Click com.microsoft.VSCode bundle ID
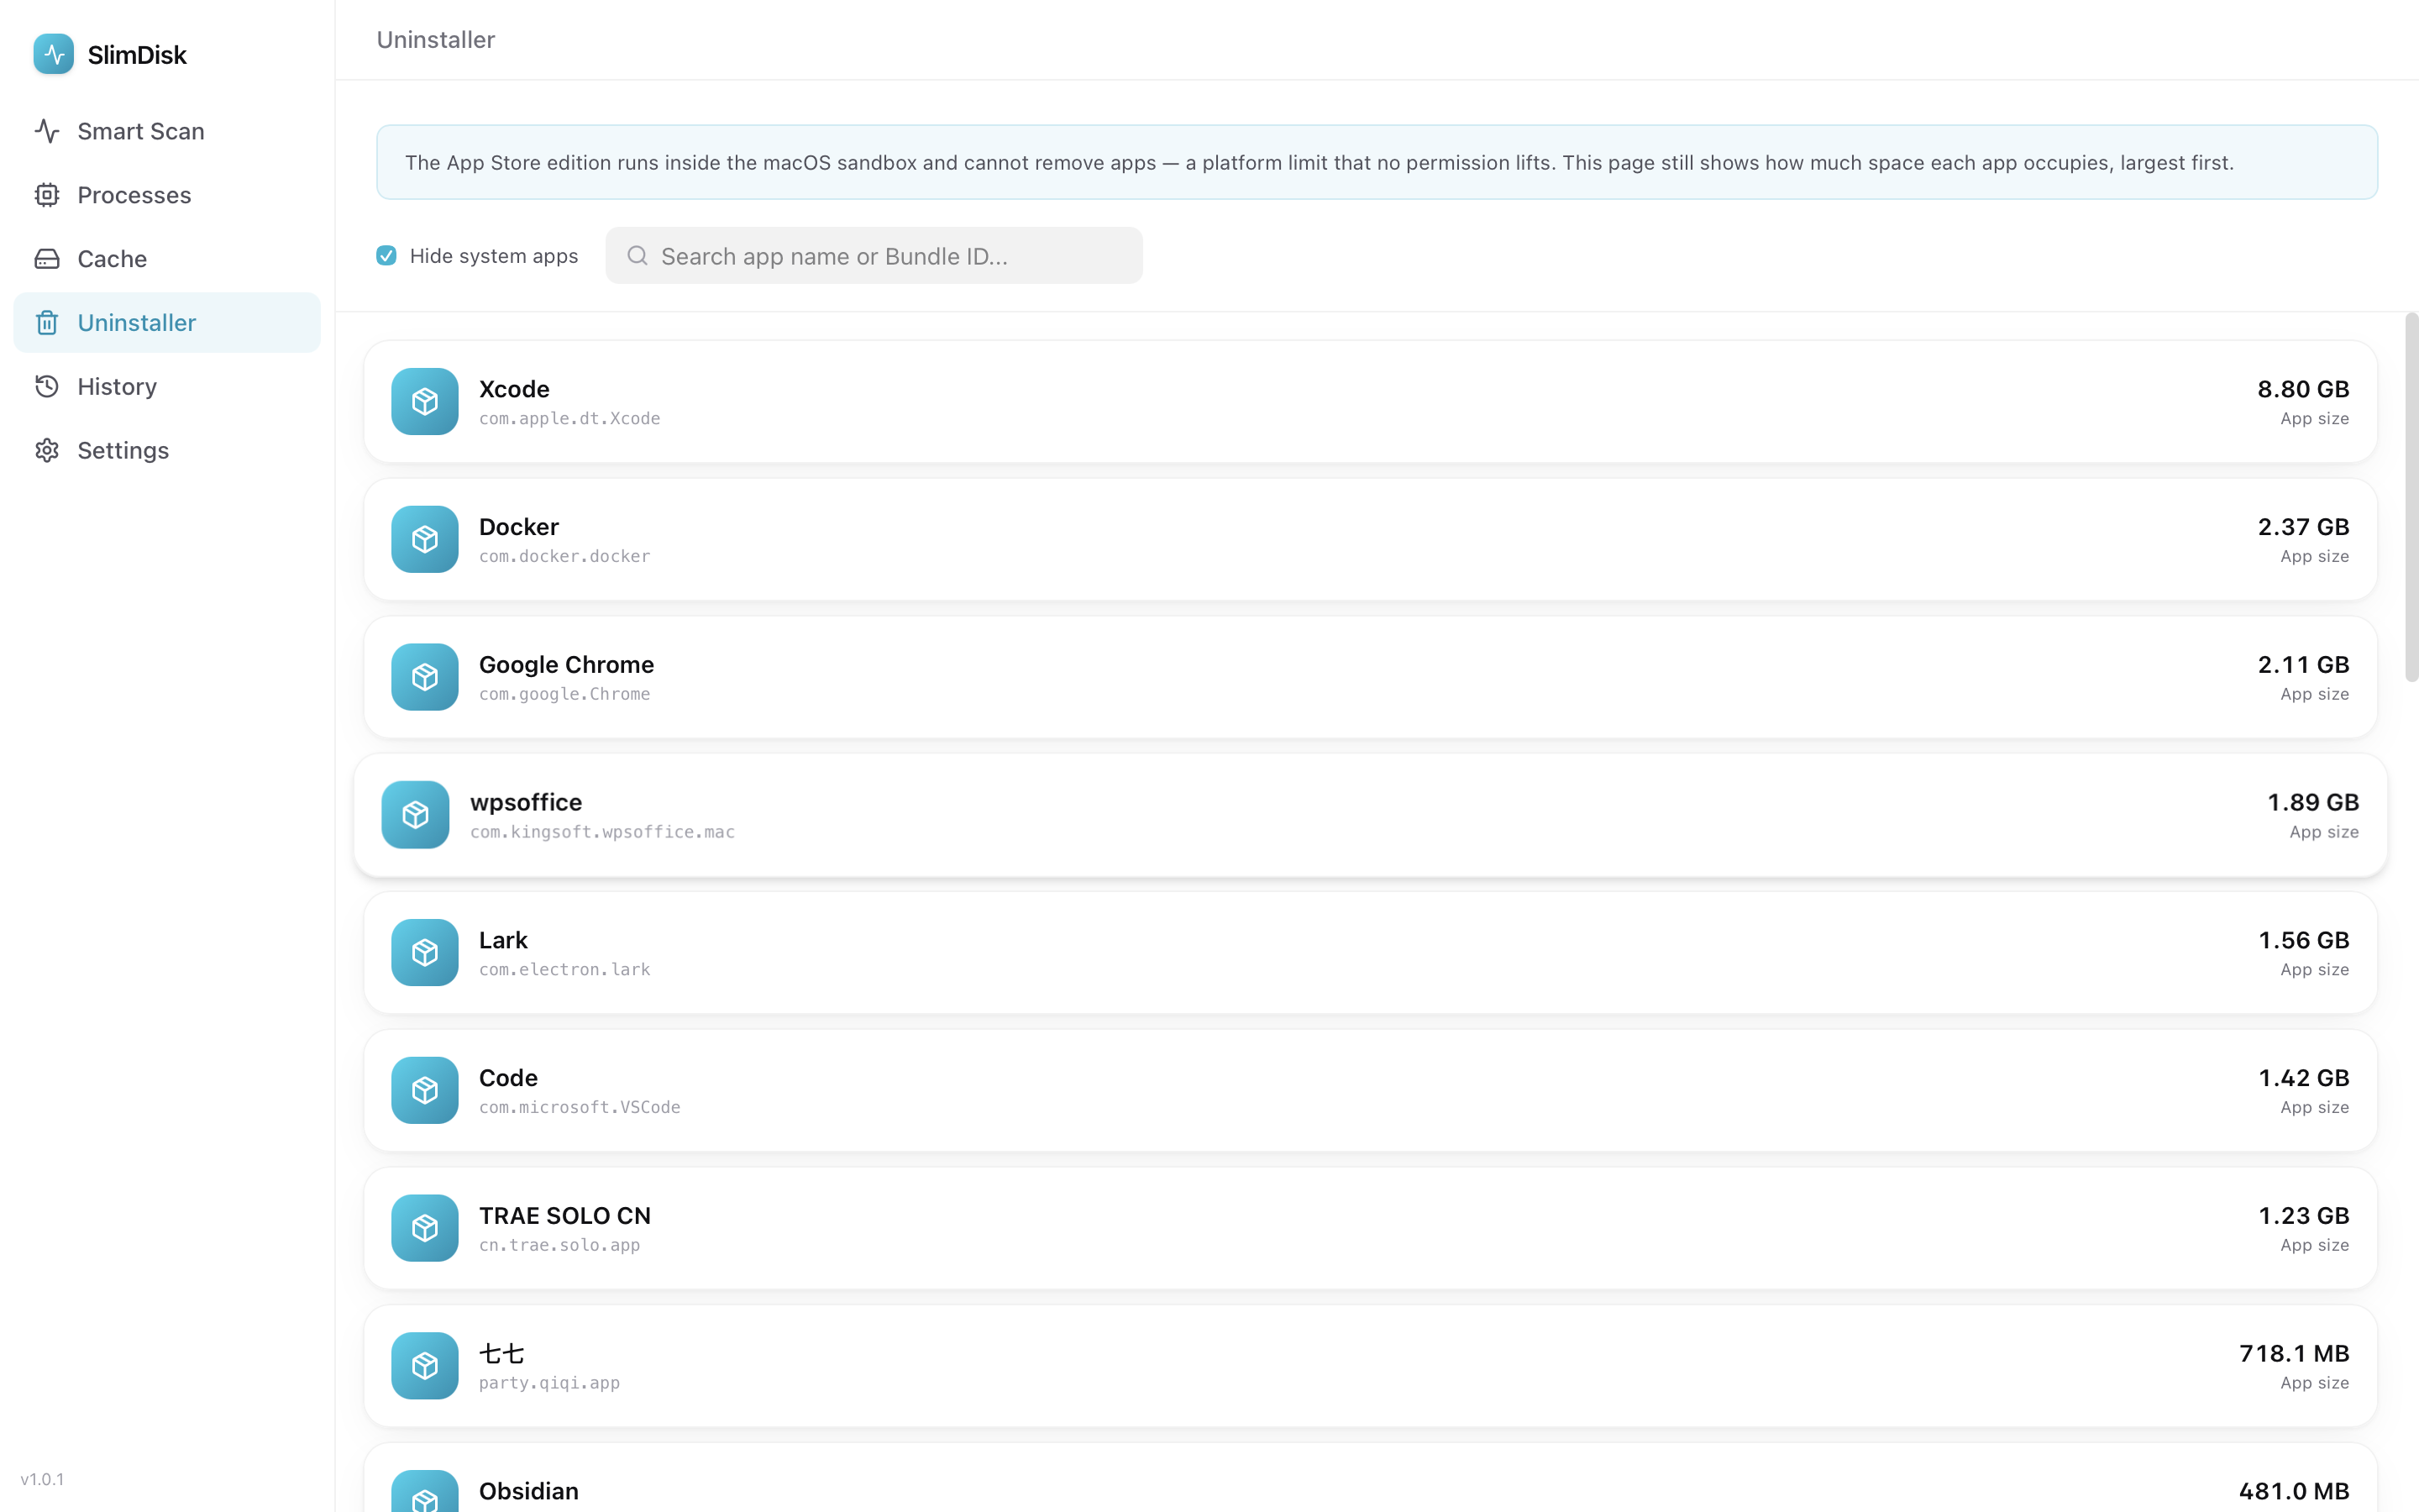 click(580, 1107)
